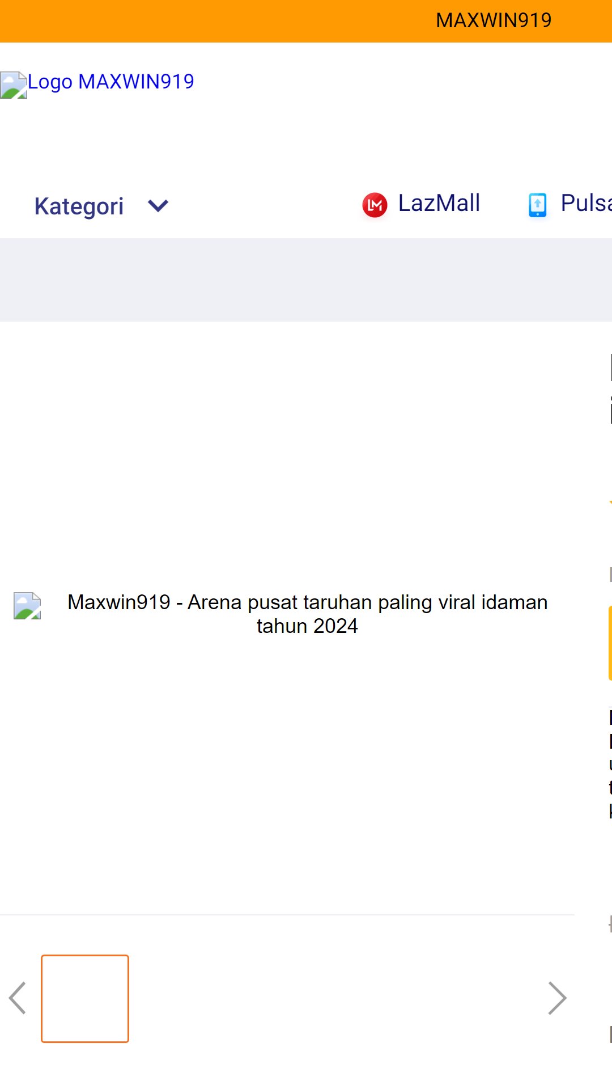Go to the LazMall menu item
The height and width of the screenshot is (1089, 612).
(x=439, y=203)
